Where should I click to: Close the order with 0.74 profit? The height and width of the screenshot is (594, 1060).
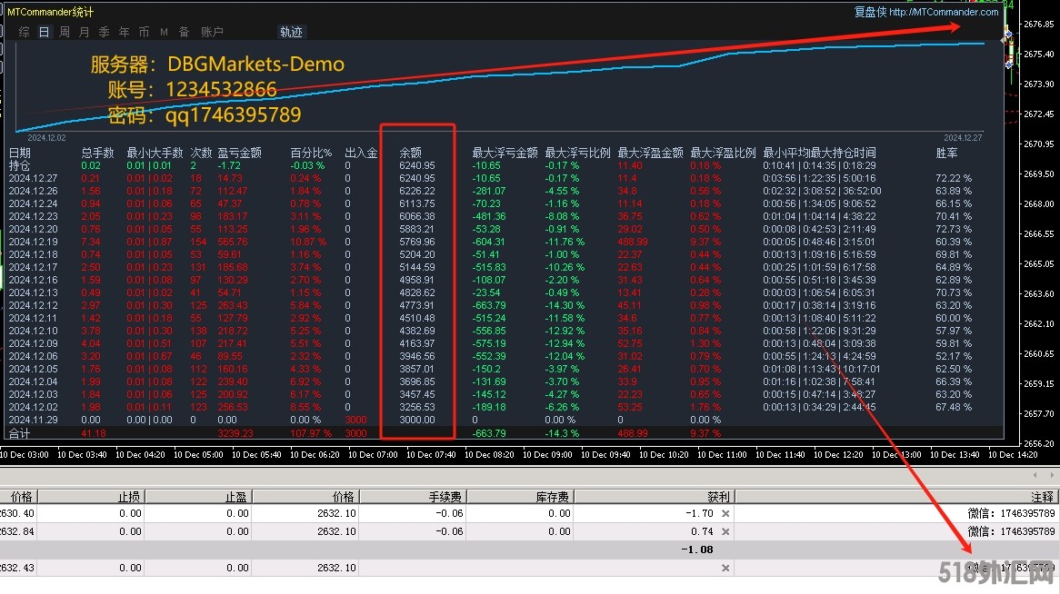pyautogui.click(x=725, y=531)
